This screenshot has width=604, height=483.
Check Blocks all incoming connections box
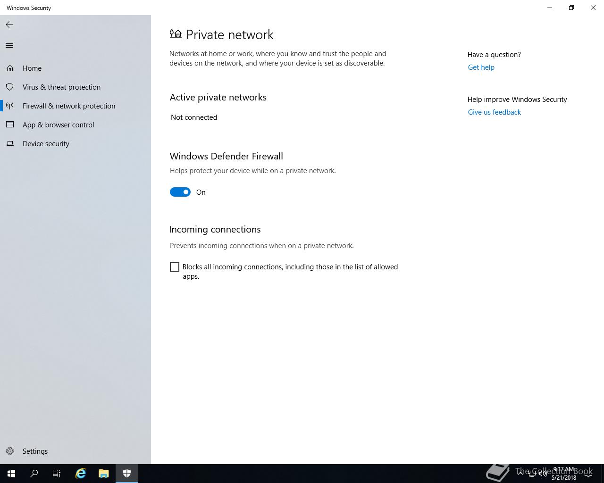tap(175, 267)
